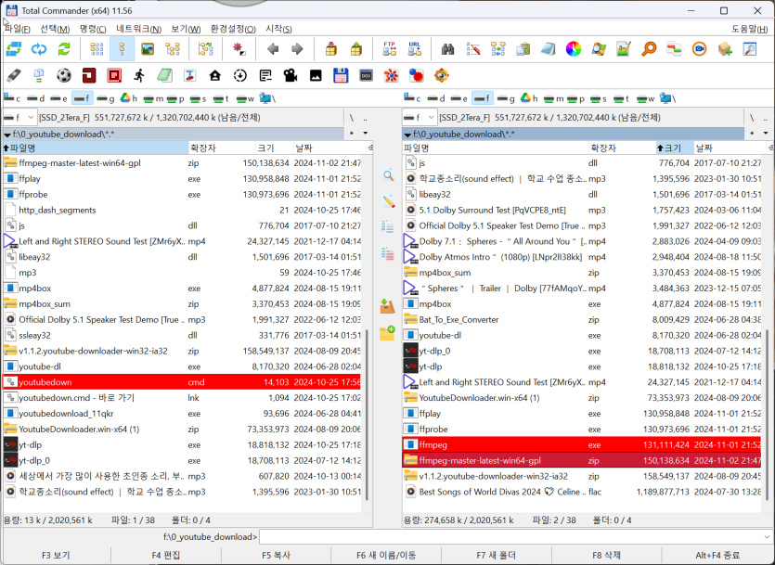Click the F6 새 이름/이동 button

[386, 555]
